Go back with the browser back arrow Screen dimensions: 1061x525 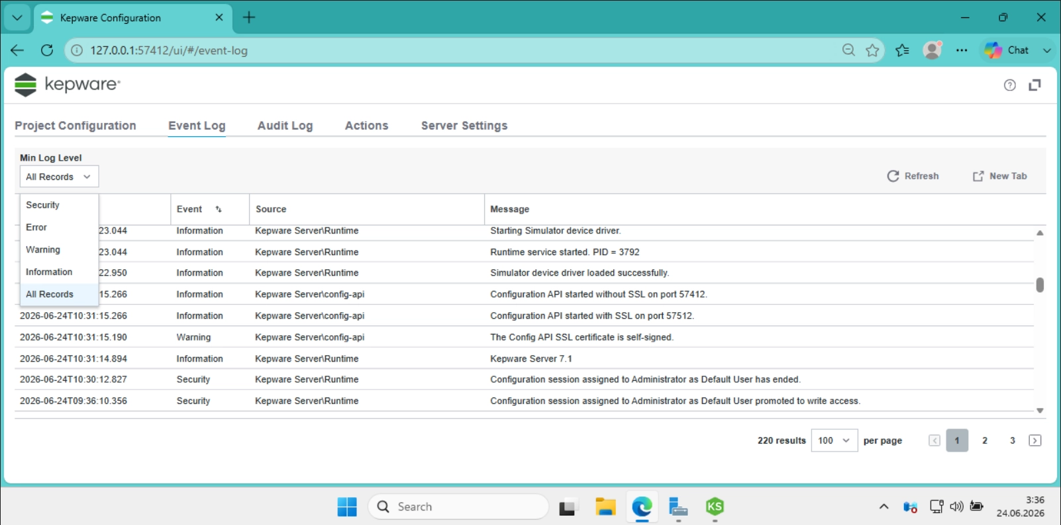coord(17,50)
